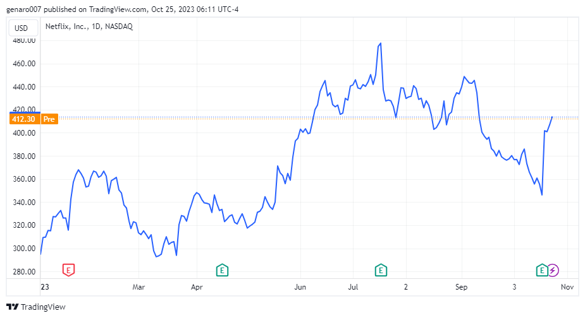Click the 23 year label on axis
Screen dimensions: 585x318
click(x=45, y=287)
